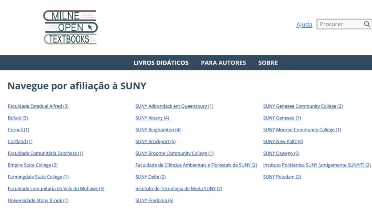The image size is (372, 209).
Task: Open Farmingdale State College (1)
Action: click(x=38, y=177)
